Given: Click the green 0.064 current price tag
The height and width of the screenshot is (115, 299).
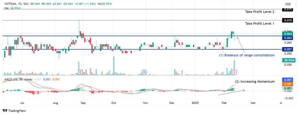Looking at the screenshot, I should tap(287, 34).
